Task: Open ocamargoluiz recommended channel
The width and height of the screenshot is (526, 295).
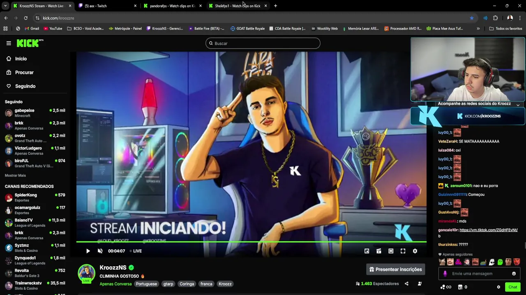Action: click(35, 210)
